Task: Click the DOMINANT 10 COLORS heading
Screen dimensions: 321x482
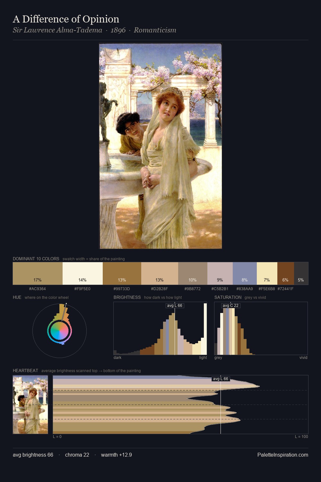Action: tap(36, 259)
